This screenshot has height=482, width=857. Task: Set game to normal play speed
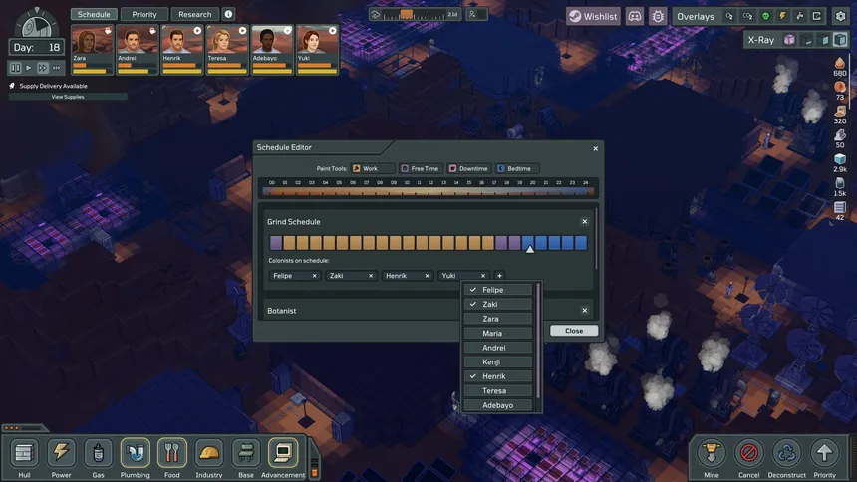pos(29,68)
